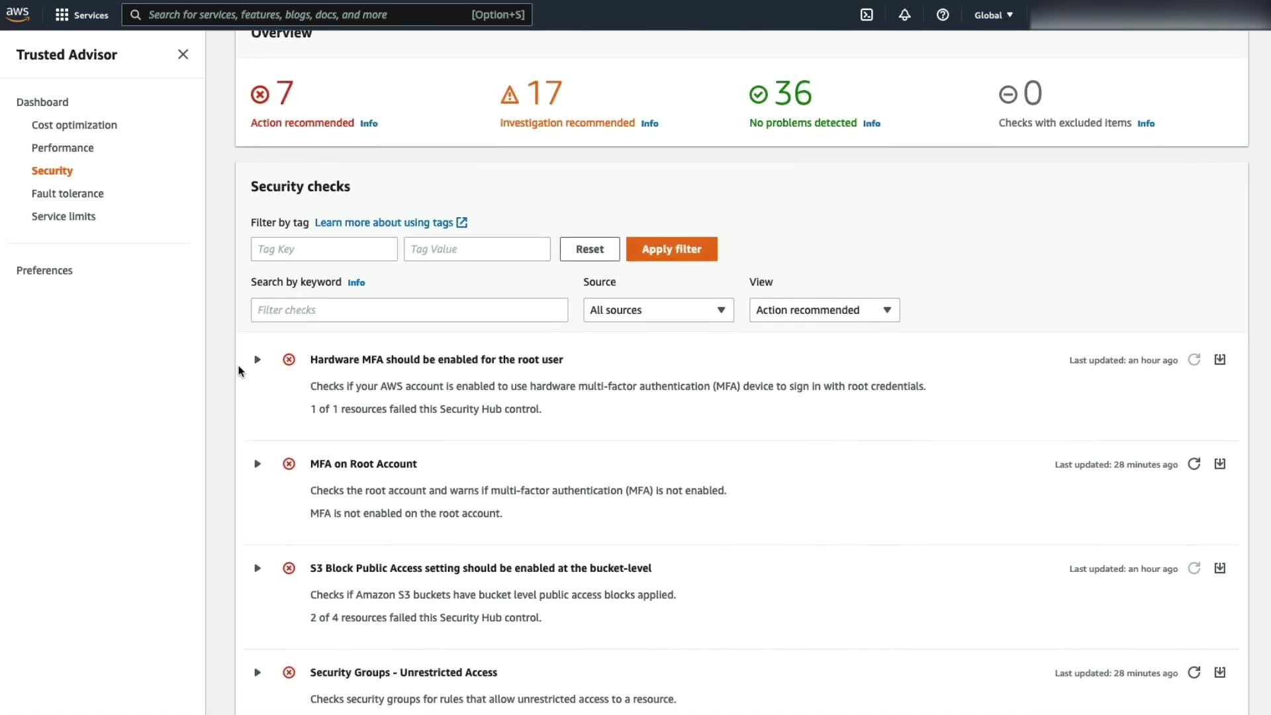The height and width of the screenshot is (715, 1271).
Task: Go to Cost optimization in sidebar
Action: point(74,125)
